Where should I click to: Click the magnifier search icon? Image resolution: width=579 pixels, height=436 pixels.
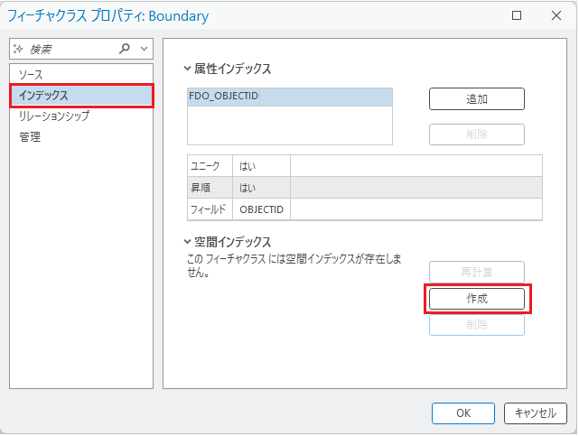tap(125, 49)
